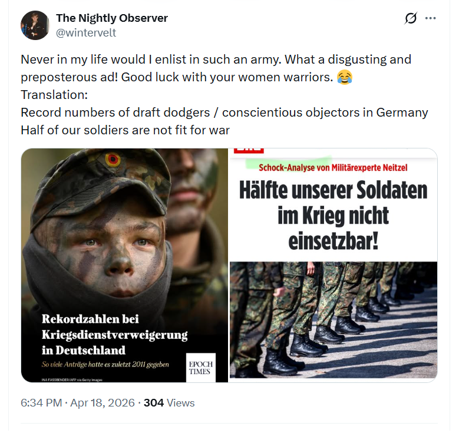The width and height of the screenshot is (459, 433).
Task: Click the Schock-Analyse von Militärexperte Neitzel line
Action: coord(333,168)
